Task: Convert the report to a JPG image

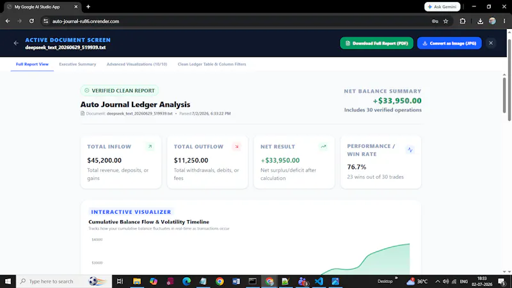Action: coord(449,43)
